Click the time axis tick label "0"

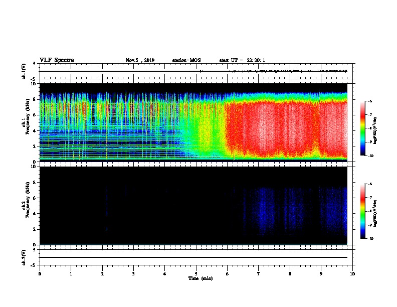click(40, 274)
